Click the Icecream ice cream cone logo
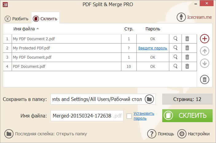Image resolution: width=216 pixels, height=143 pixels. (181, 17)
